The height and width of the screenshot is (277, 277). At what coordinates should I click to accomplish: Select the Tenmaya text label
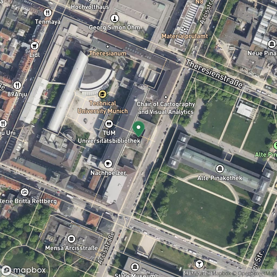point(48,22)
